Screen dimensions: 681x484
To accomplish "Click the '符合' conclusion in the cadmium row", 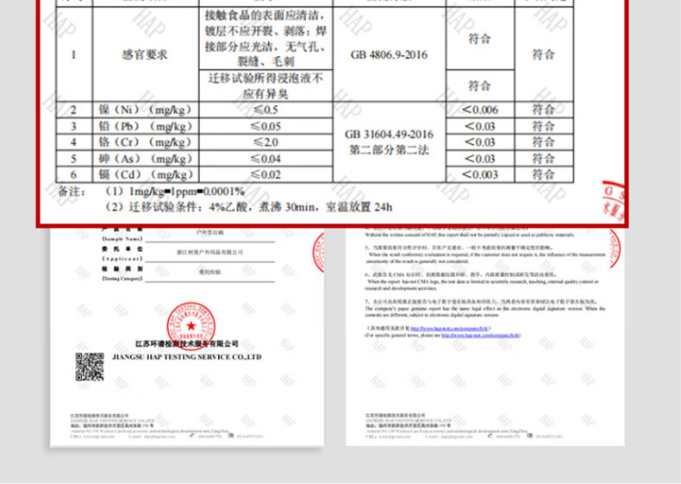I will [544, 174].
